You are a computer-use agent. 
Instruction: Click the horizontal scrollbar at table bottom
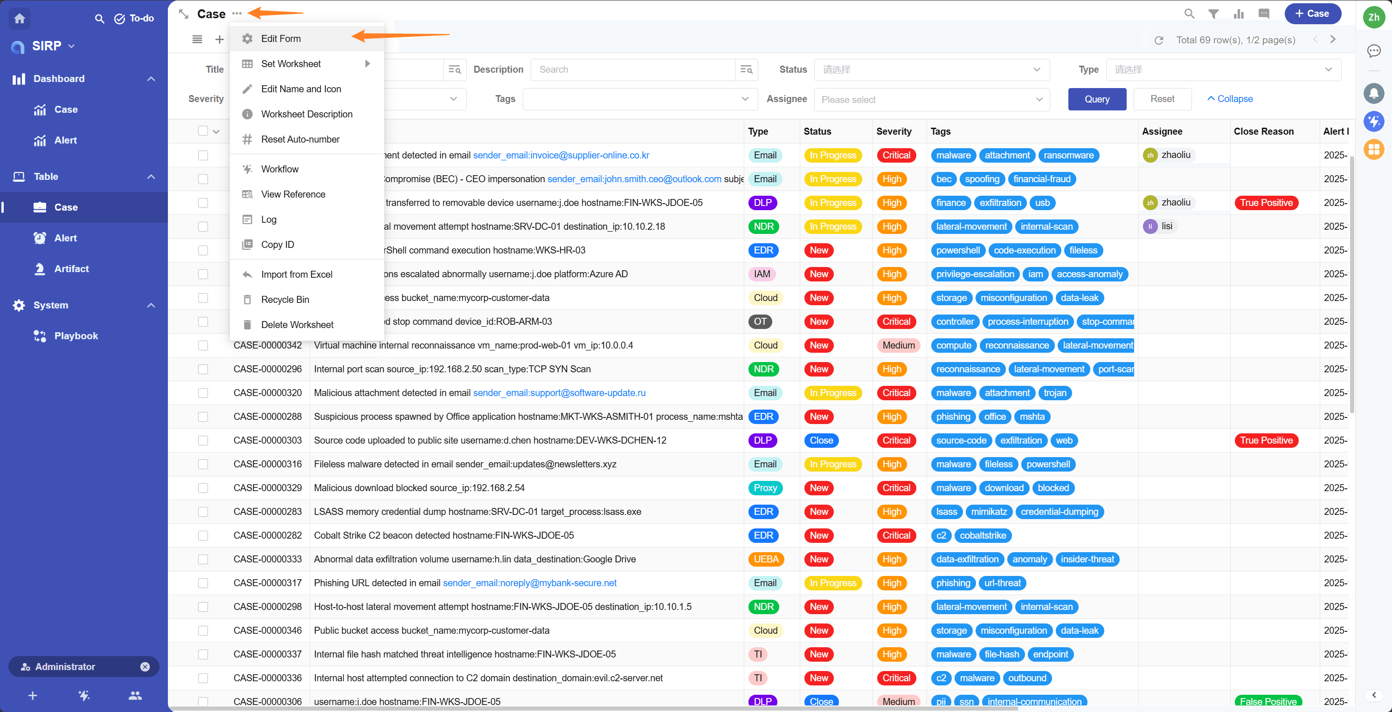tap(595, 708)
